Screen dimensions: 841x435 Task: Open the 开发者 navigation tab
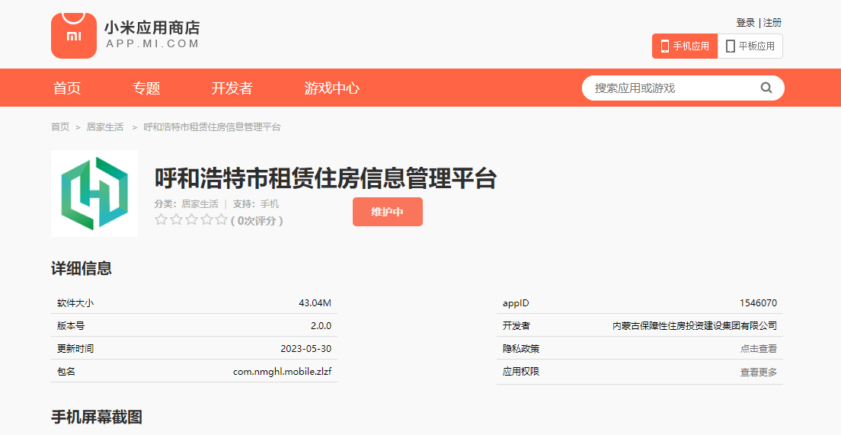(232, 88)
